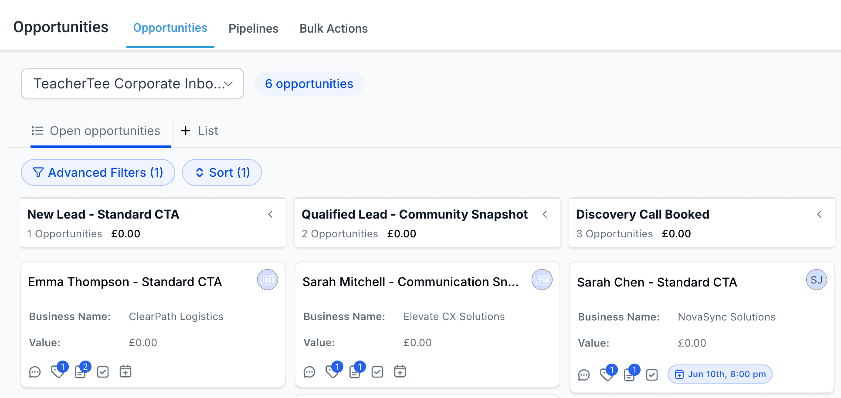Open tags icon on Emma Thompson card
841x398 pixels.
[x=58, y=371]
